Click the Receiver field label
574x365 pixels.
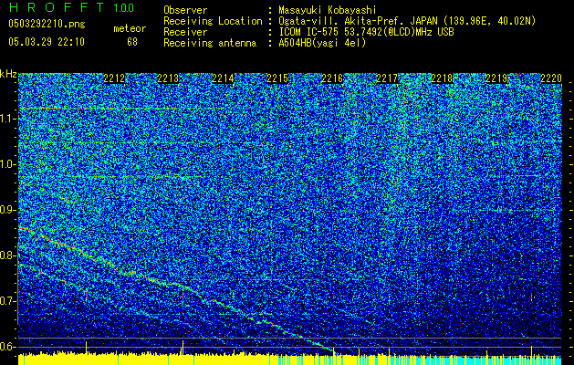tap(185, 32)
